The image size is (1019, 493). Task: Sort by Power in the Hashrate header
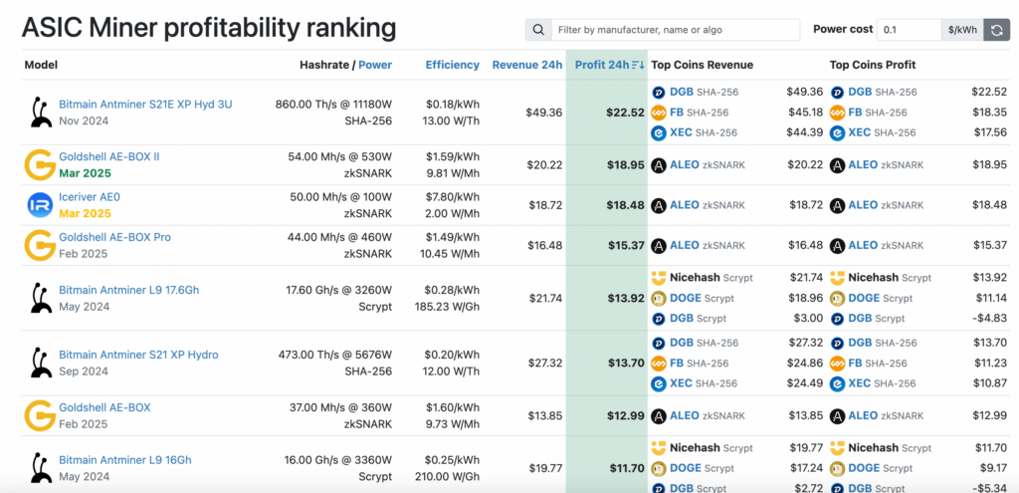tap(375, 65)
